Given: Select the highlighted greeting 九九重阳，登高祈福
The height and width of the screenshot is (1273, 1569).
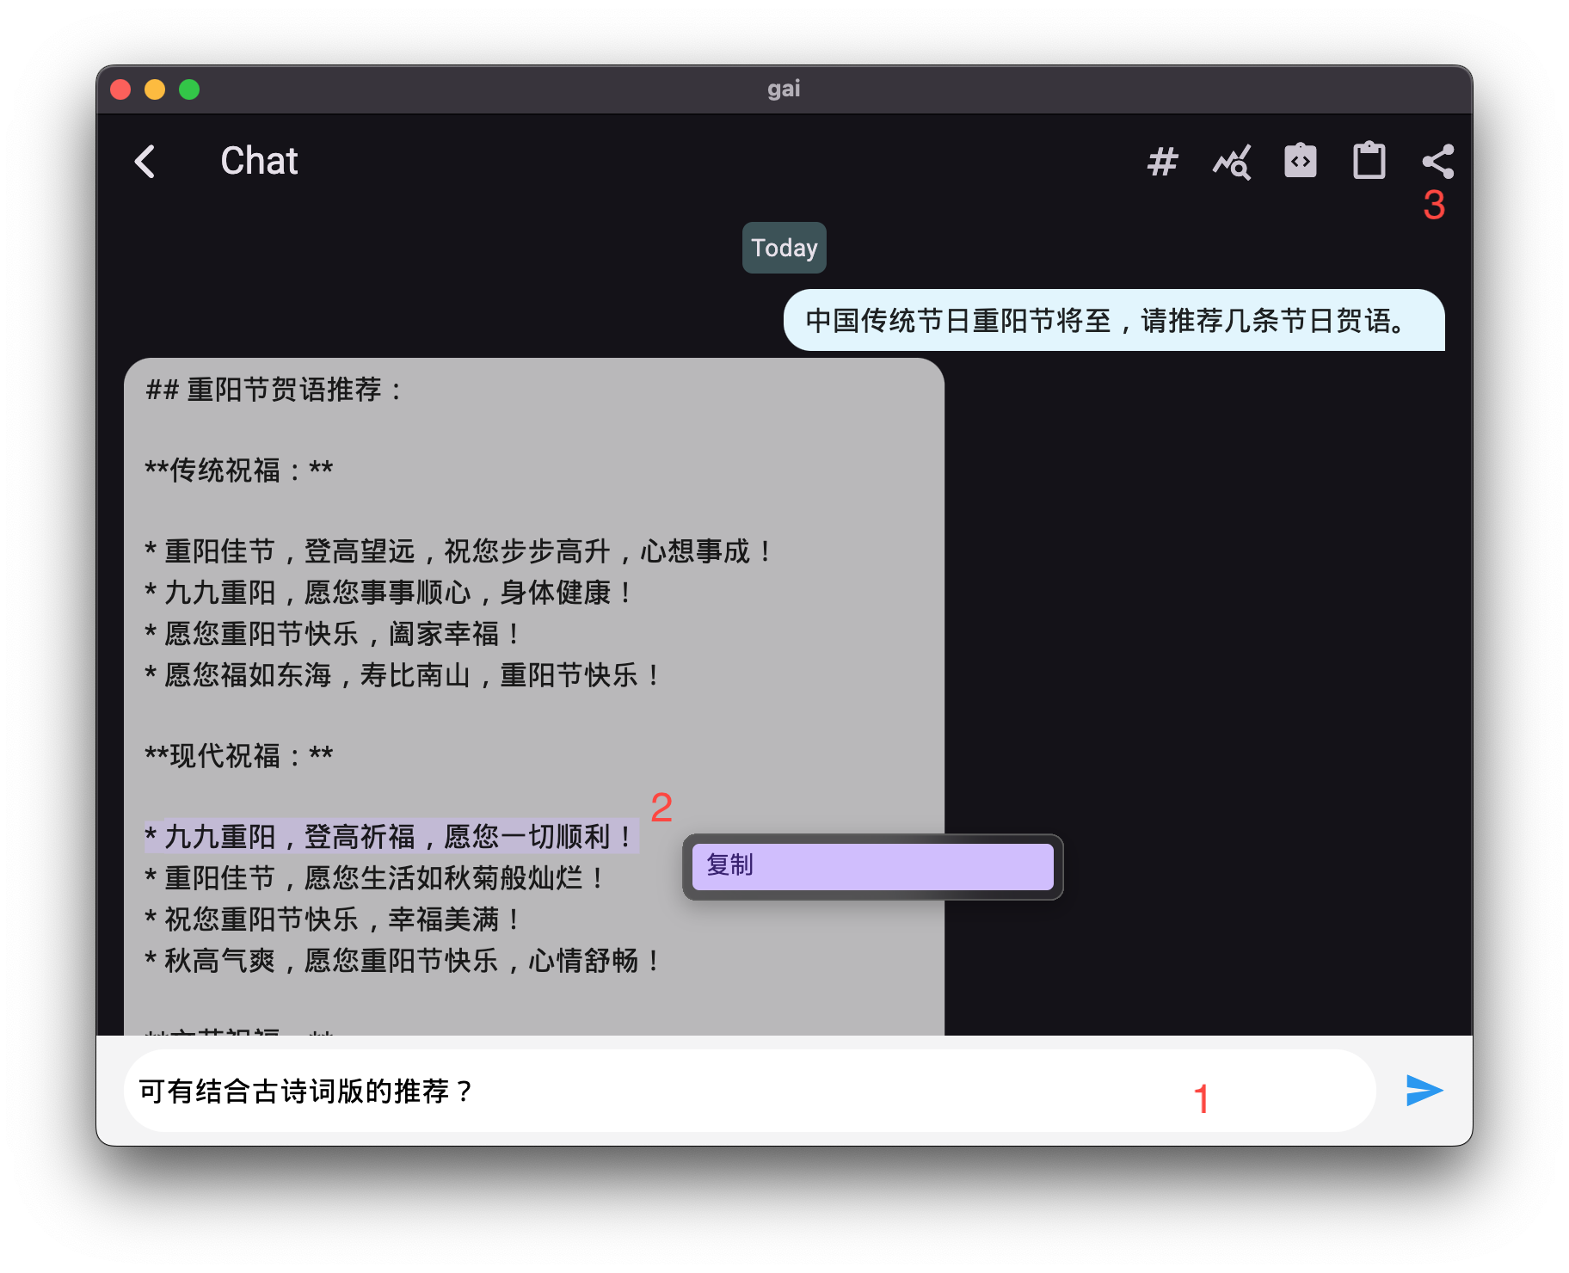Looking at the screenshot, I should pos(391,835).
